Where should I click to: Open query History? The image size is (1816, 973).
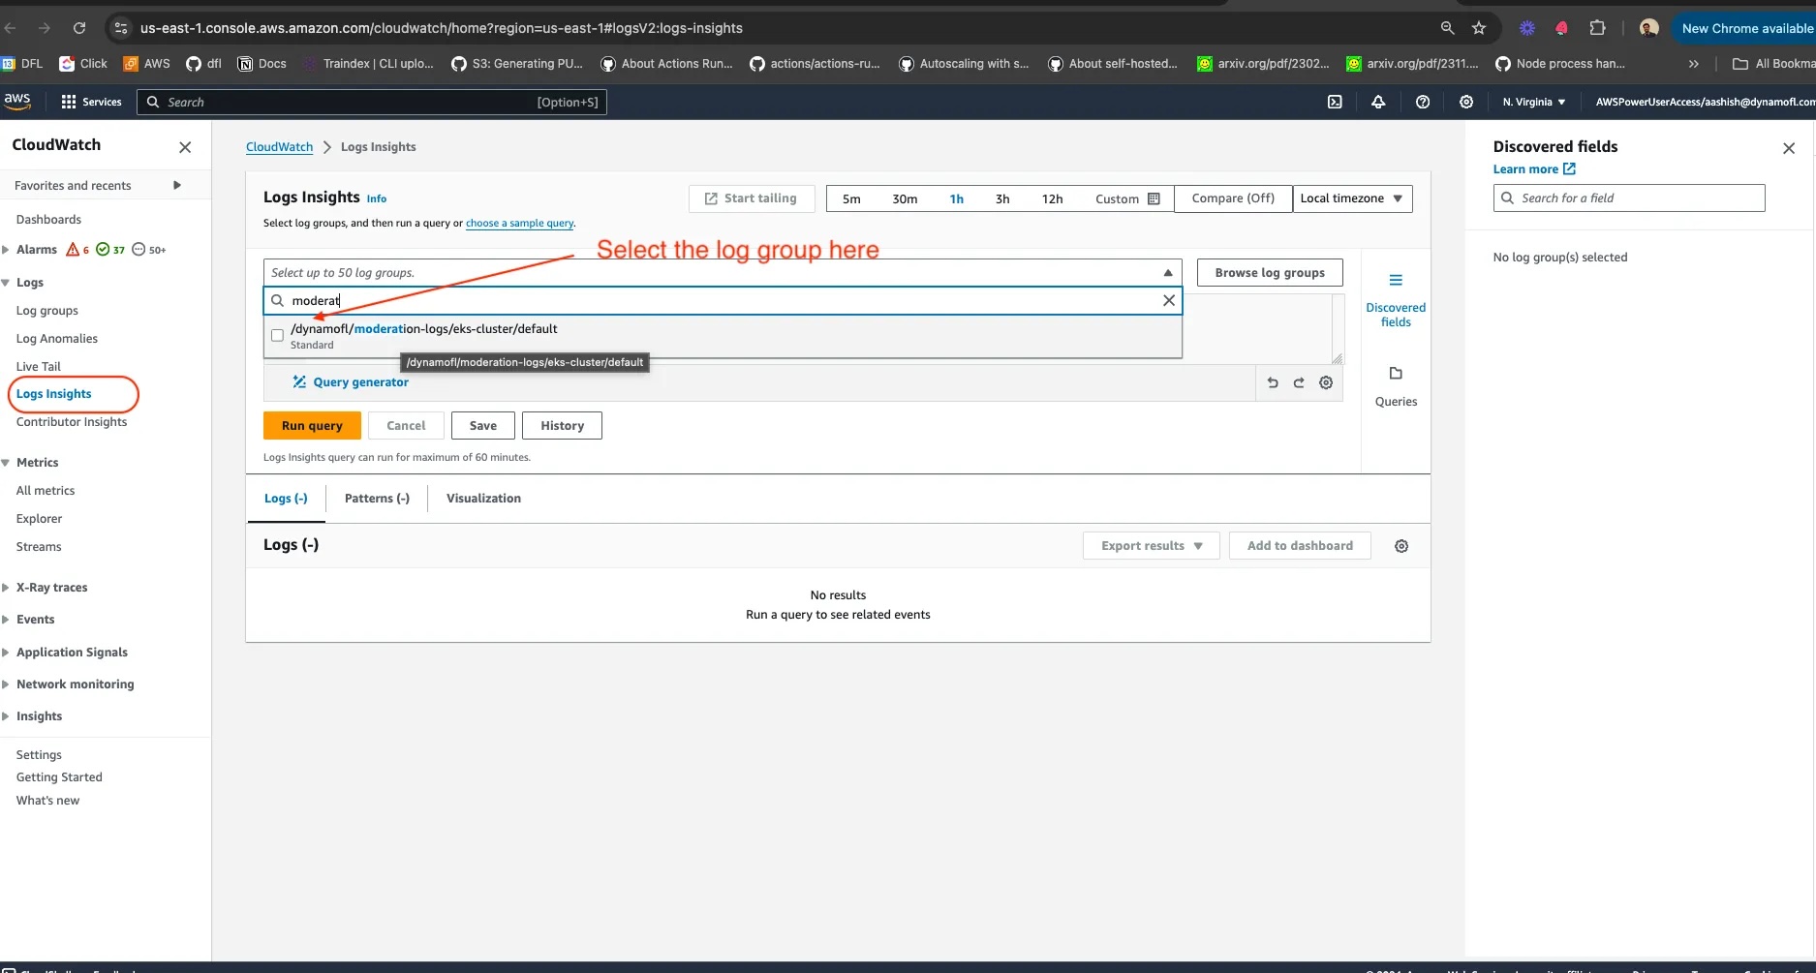click(562, 426)
